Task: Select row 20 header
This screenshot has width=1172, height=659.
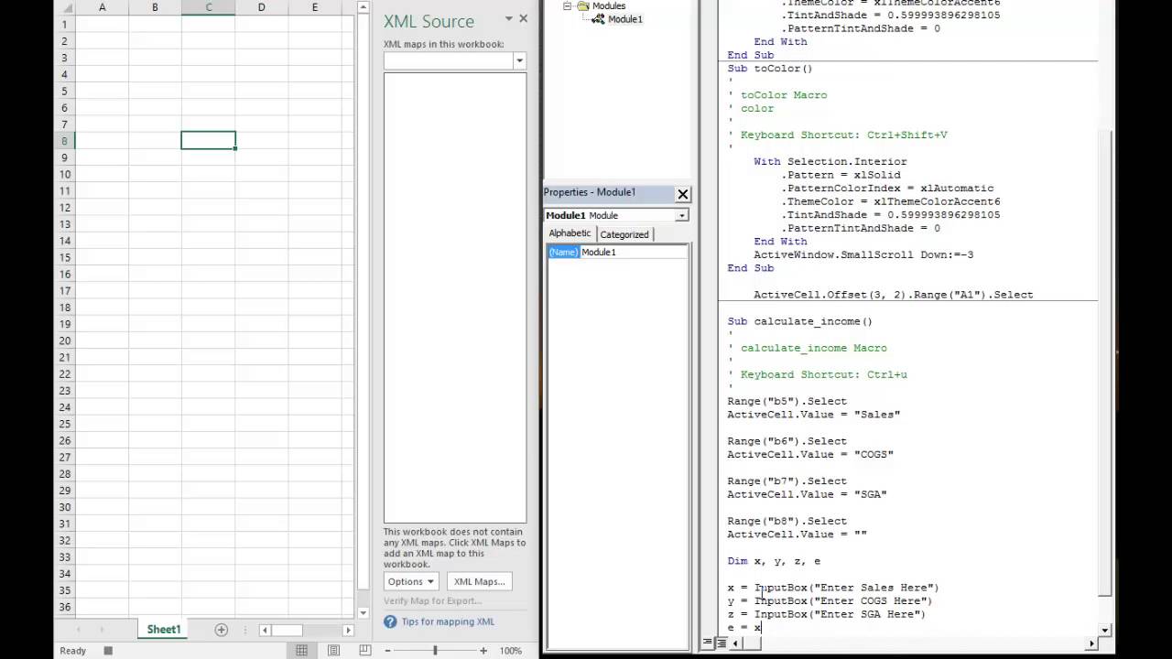Action: (x=64, y=340)
